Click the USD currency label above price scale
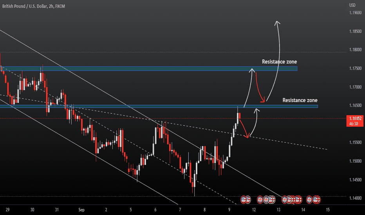Image resolution: width=365 pixels, height=215 pixels. 352,5
